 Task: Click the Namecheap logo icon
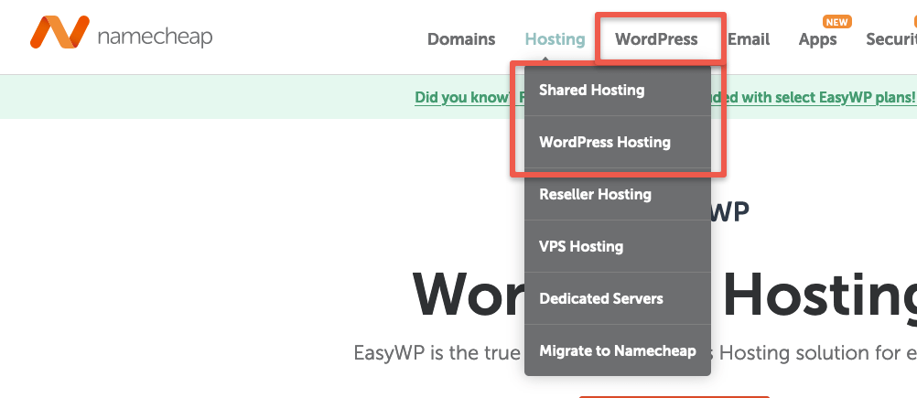click(x=60, y=32)
